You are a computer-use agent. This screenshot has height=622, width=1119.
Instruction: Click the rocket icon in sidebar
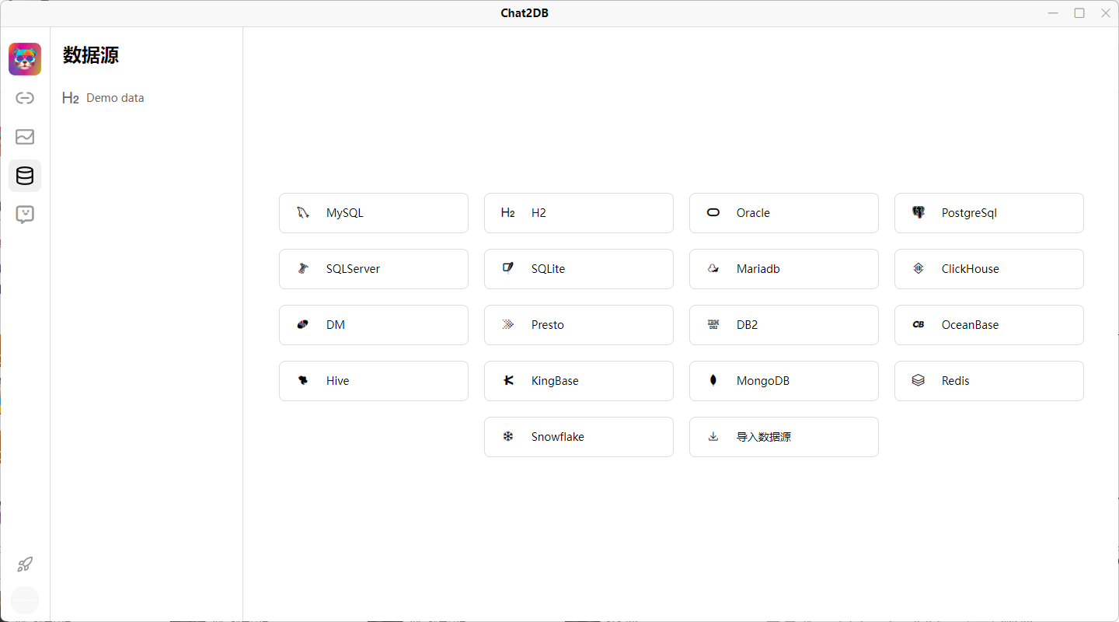click(x=25, y=564)
